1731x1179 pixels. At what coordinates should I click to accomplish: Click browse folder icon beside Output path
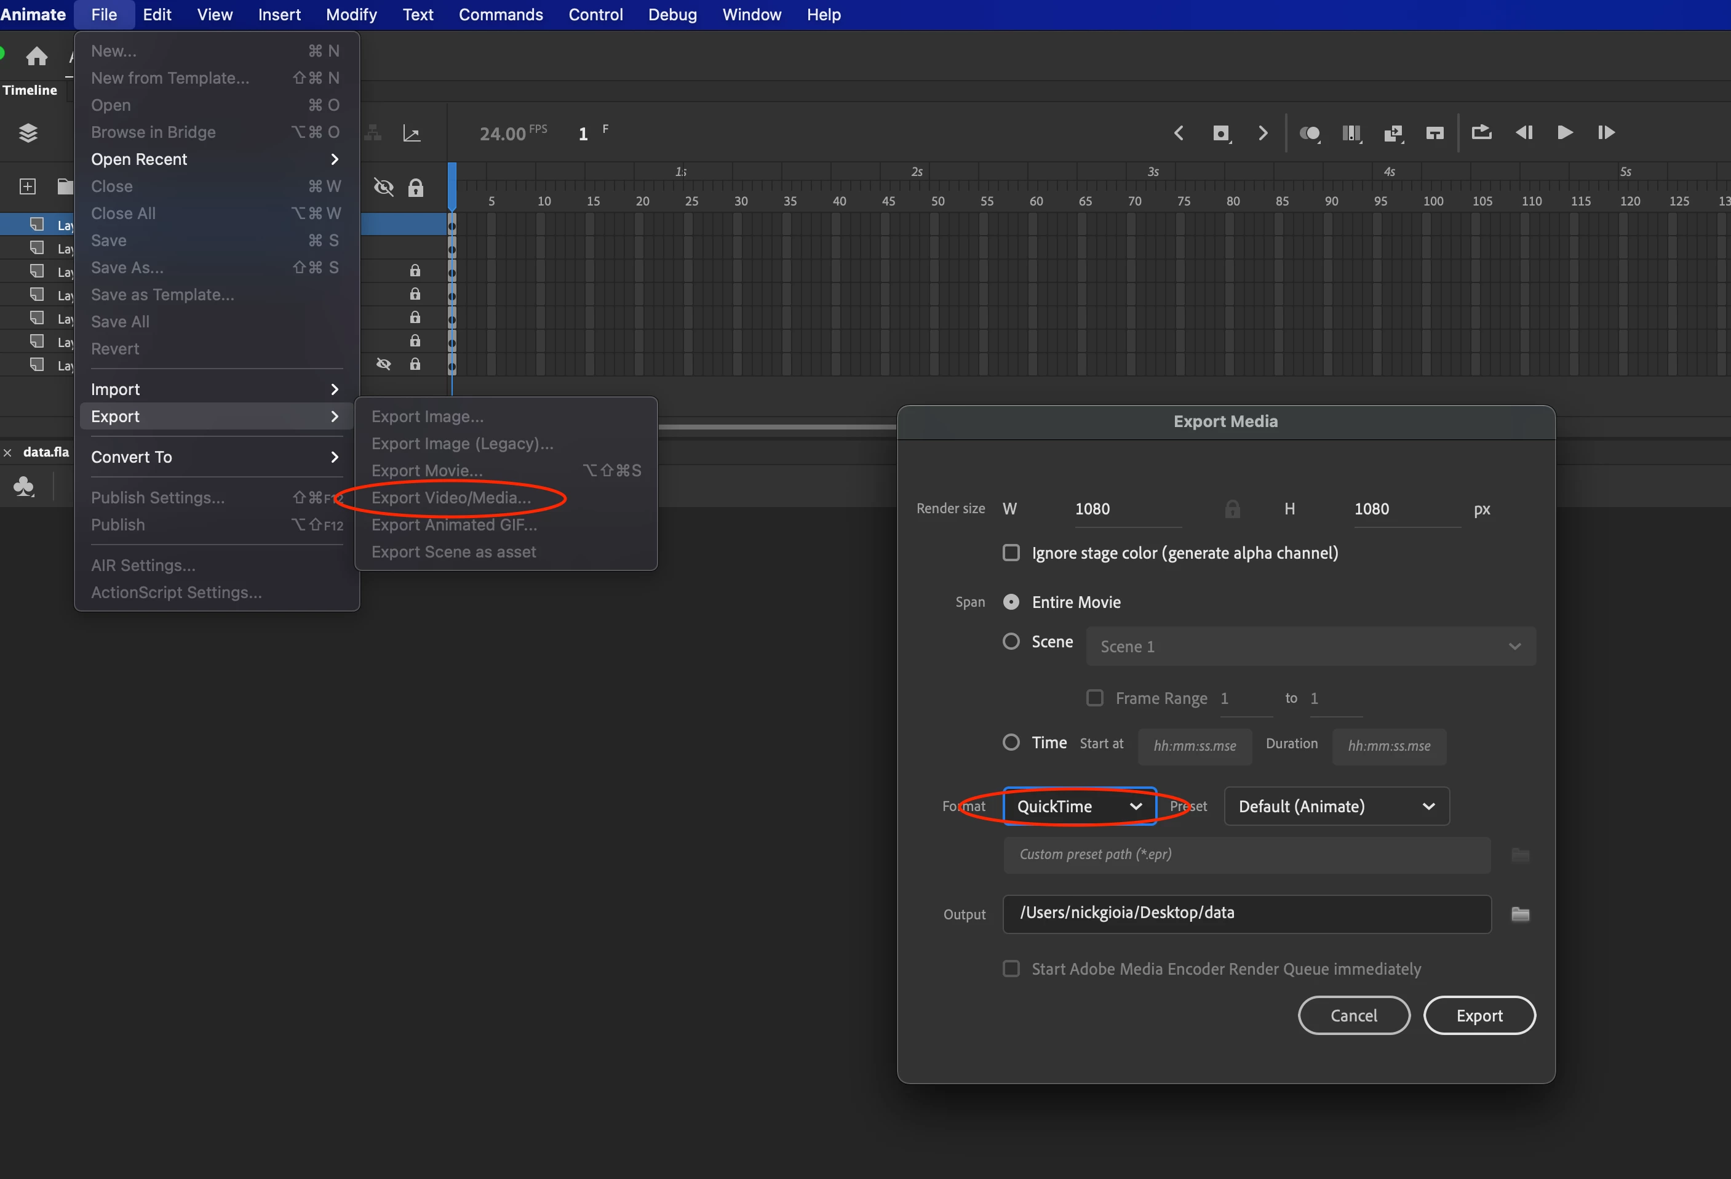pos(1519,914)
